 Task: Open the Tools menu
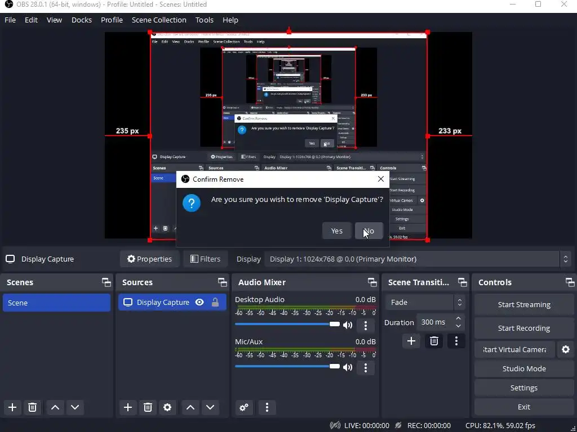tap(204, 20)
